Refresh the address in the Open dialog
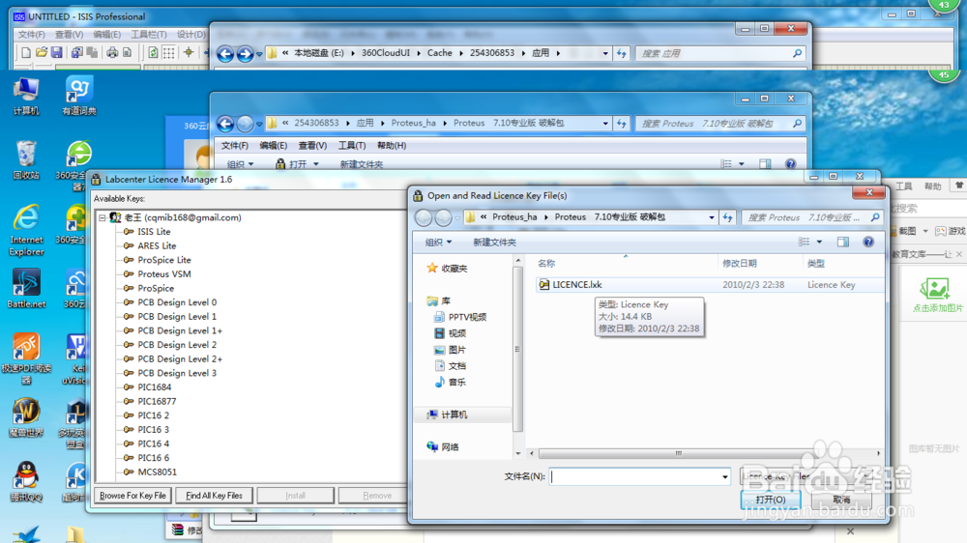 pyautogui.click(x=728, y=217)
